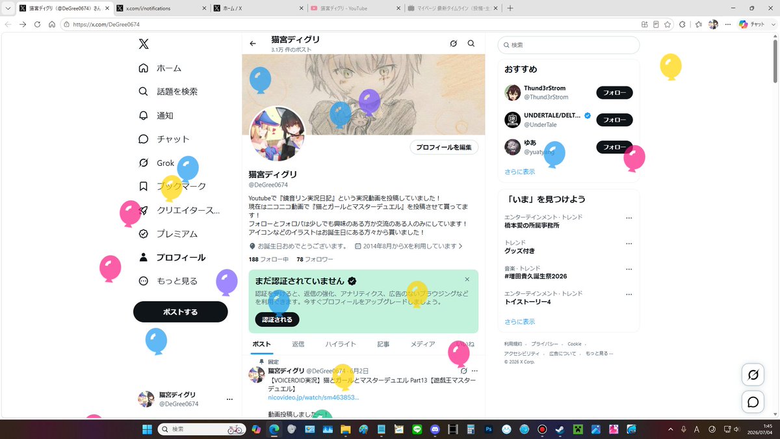
Task: Open Grok from the sidebar
Action: 157,163
